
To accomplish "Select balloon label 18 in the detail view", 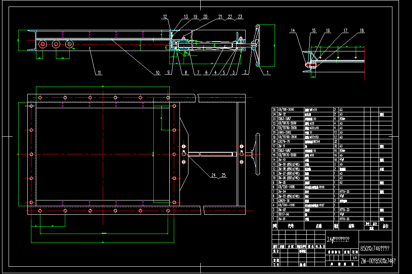I will (x=361, y=31).
